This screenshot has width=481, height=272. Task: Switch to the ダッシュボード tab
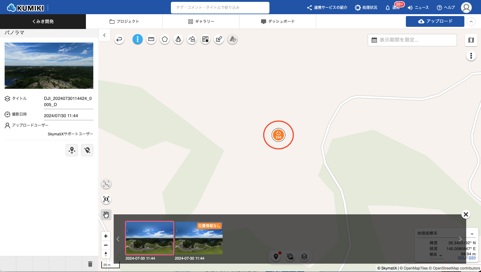[x=278, y=22]
